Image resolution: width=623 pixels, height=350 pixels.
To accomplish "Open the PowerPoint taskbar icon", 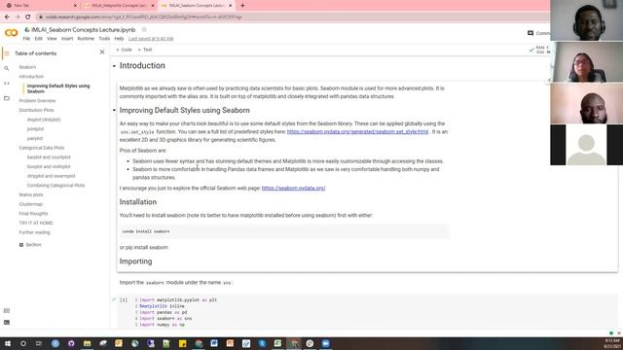I will (230, 343).
